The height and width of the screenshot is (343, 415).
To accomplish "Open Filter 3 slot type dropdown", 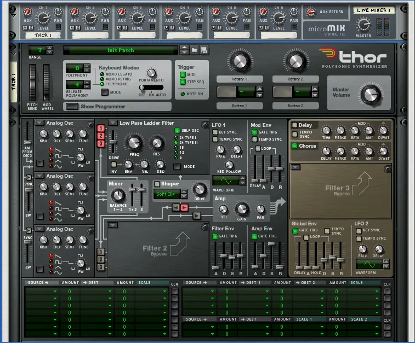I will (x=295, y=167).
